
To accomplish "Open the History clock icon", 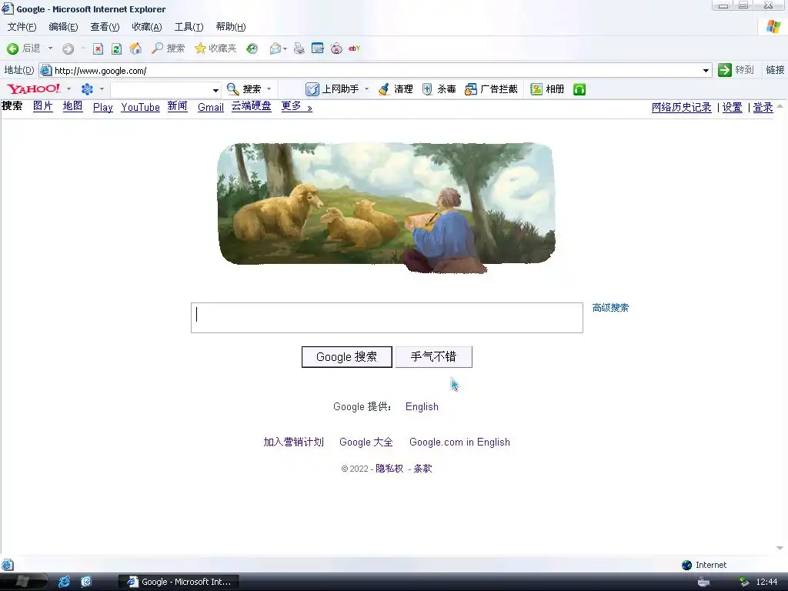I will pos(252,48).
